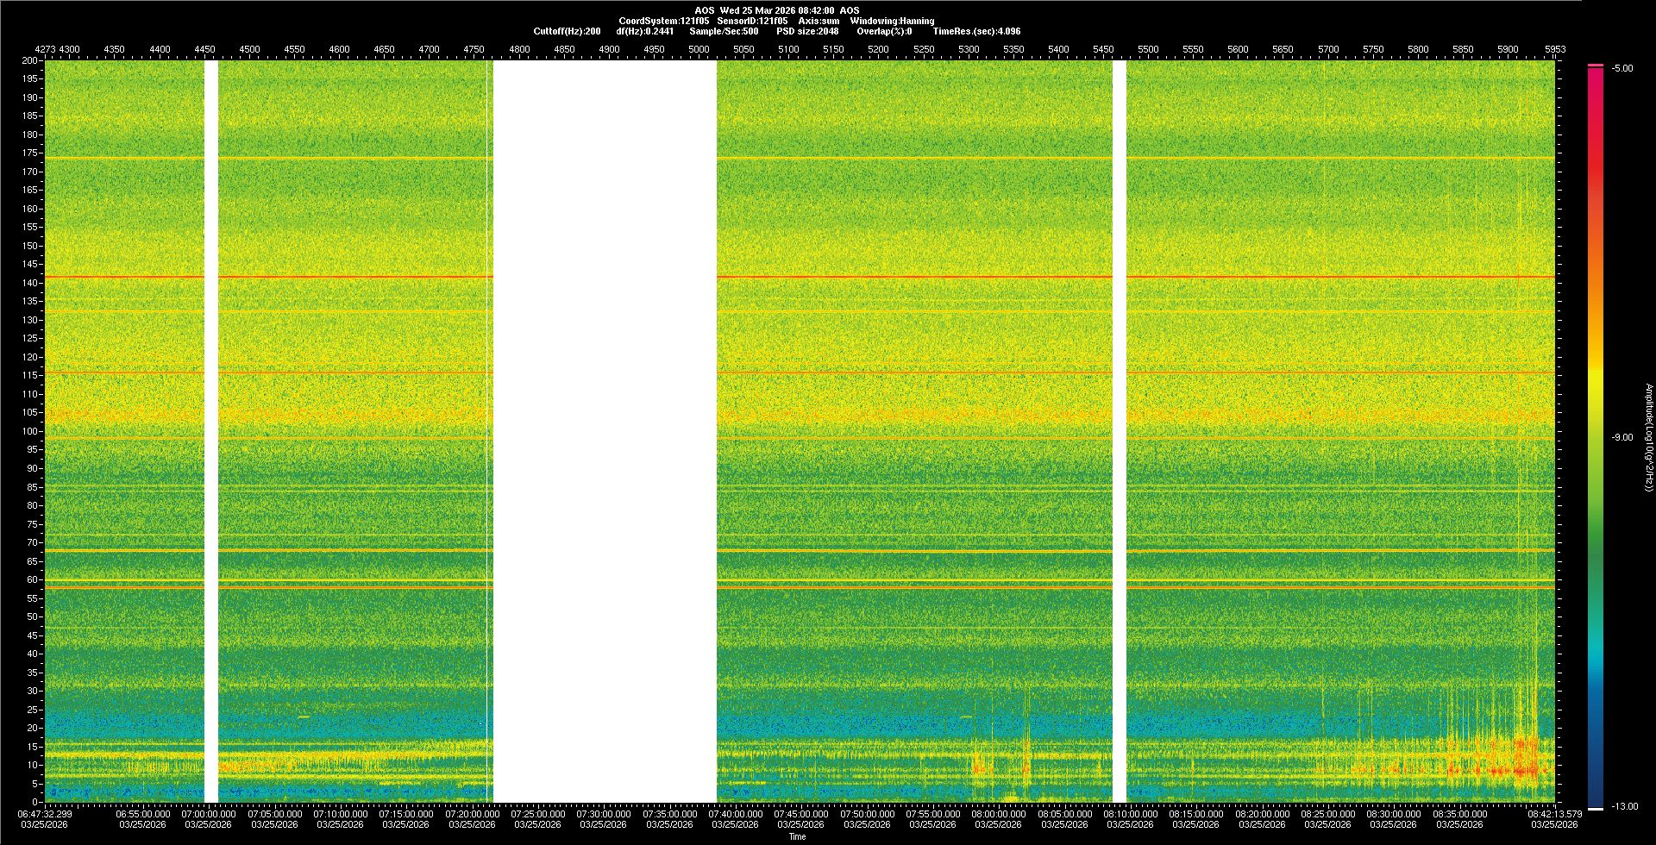Click the 5000 tick on the top axis
1656x845 pixels.
click(699, 50)
